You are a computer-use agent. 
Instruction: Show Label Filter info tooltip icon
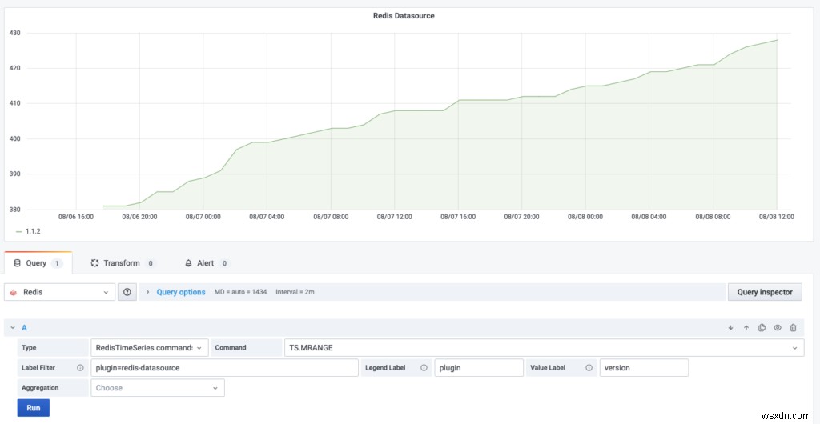(81, 368)
